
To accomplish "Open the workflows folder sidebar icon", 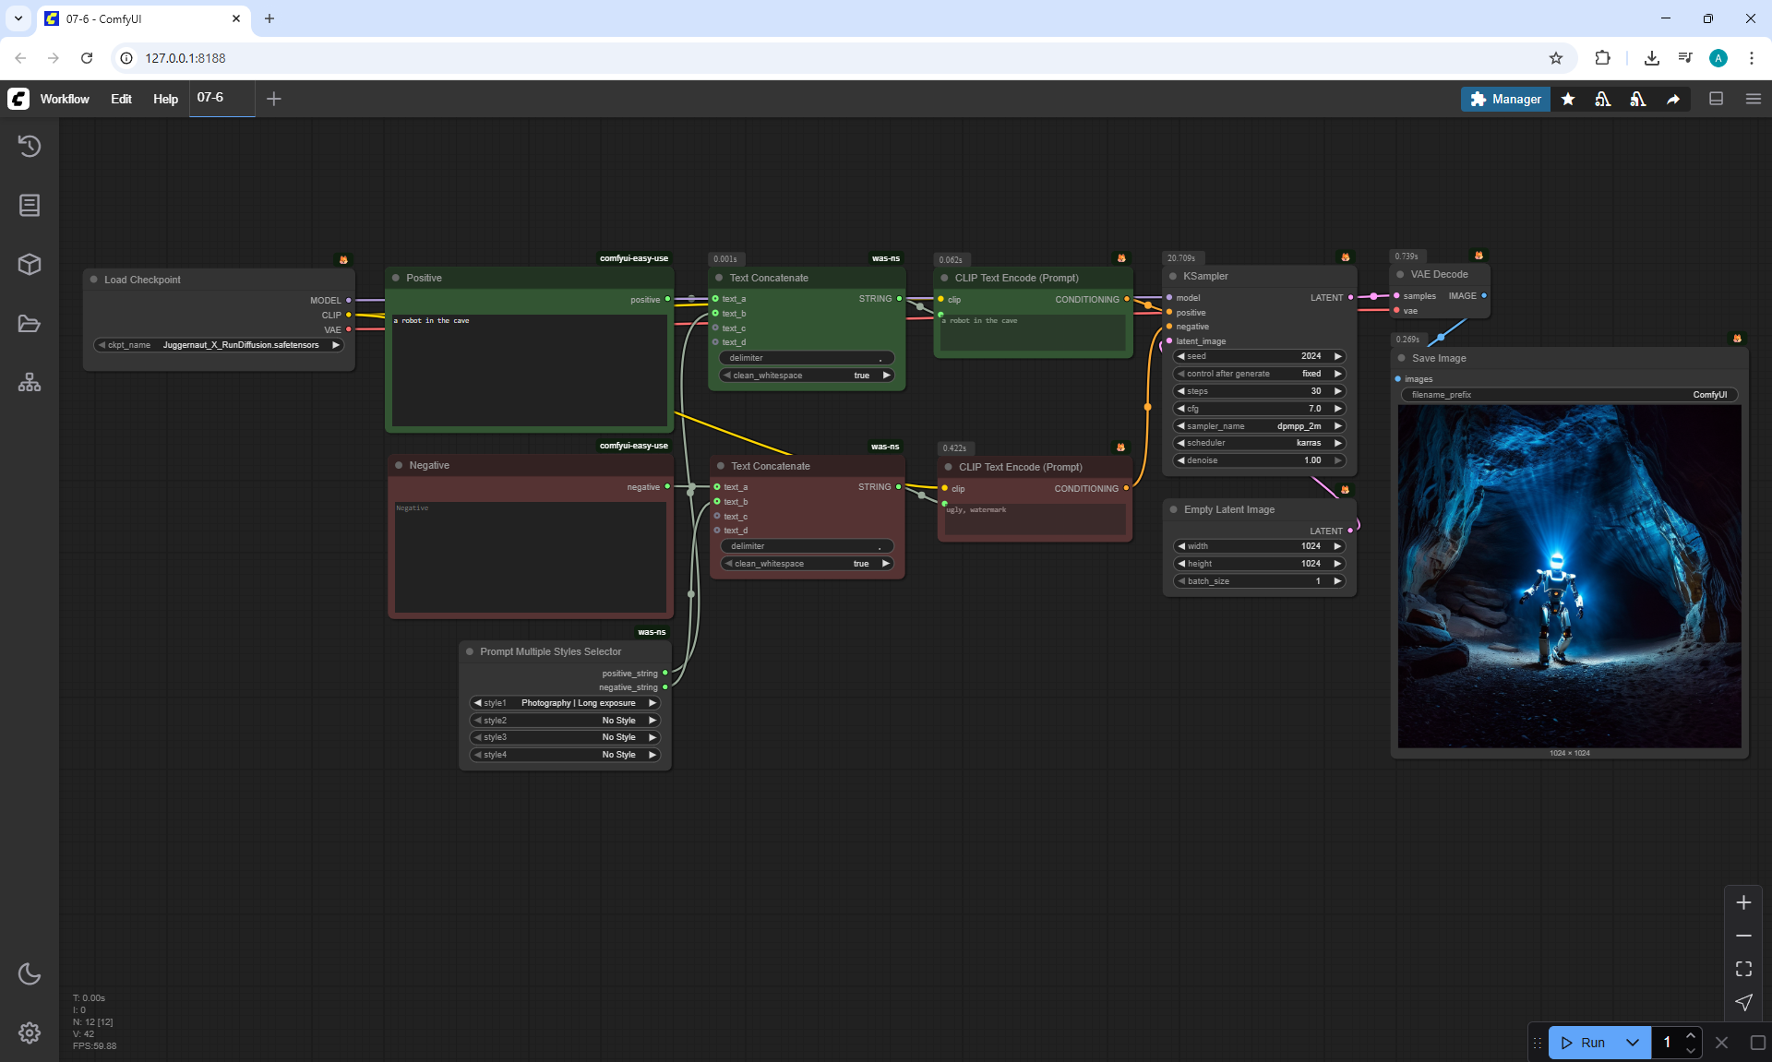I will tap(30, 324).
